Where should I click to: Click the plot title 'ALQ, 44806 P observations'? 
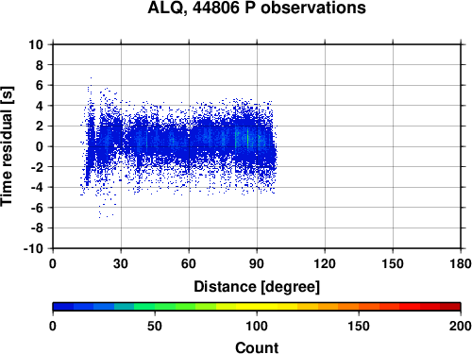point(257,8)
